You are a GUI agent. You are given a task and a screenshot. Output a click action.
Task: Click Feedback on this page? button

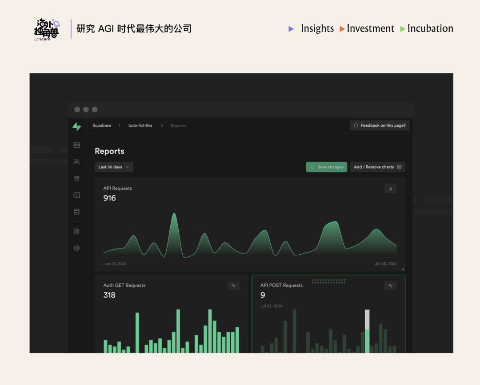pyautogui.click(x=380, y=125)
